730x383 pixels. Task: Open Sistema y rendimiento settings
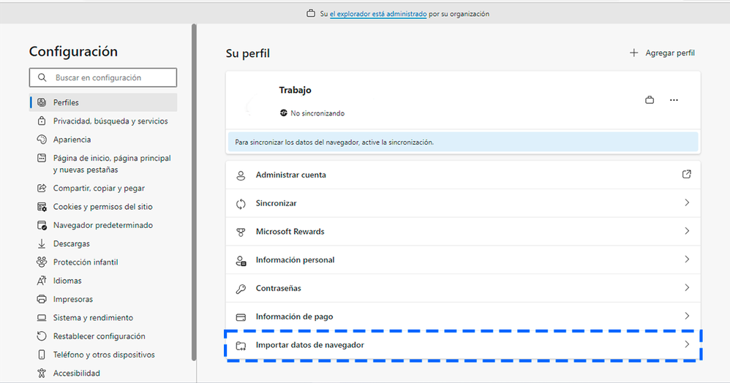[103, 318]
